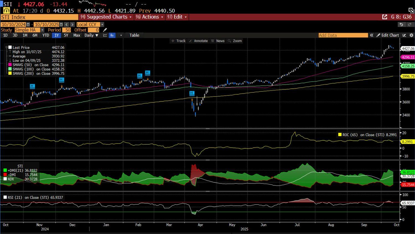Step date range back with left arrow

coord(66,24)
